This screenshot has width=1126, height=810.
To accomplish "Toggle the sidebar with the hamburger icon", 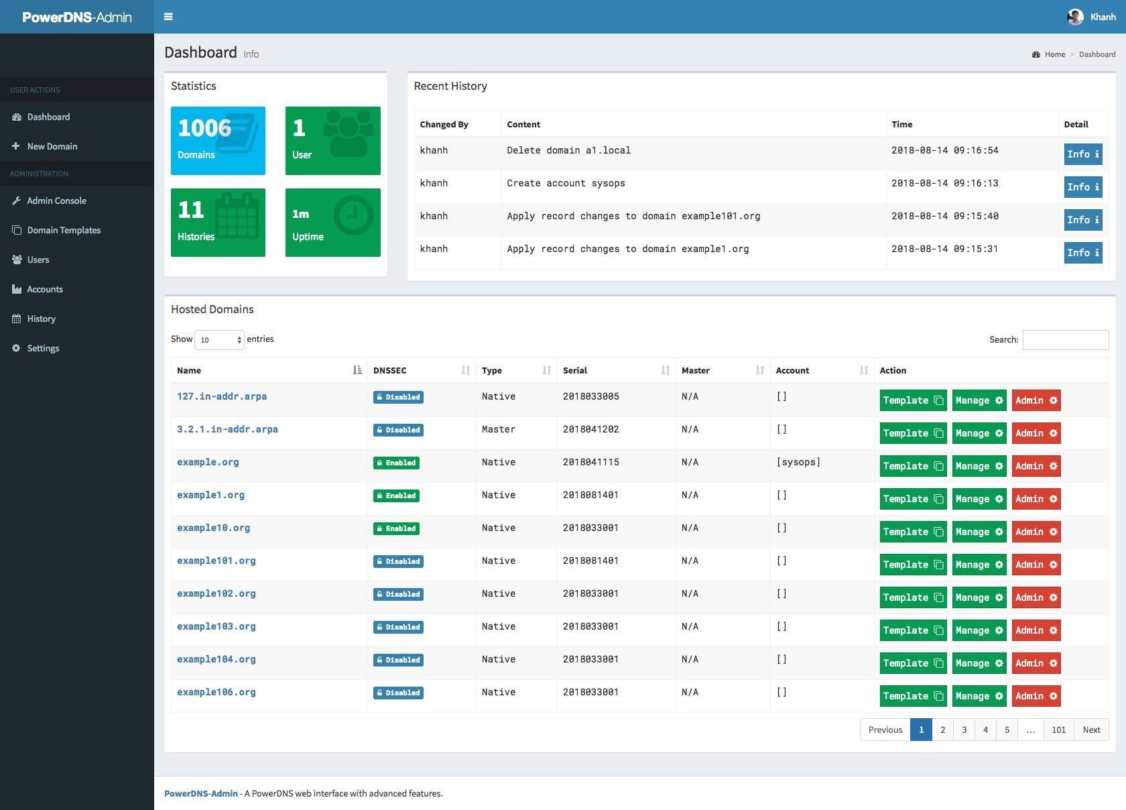I will click(168, 16).
